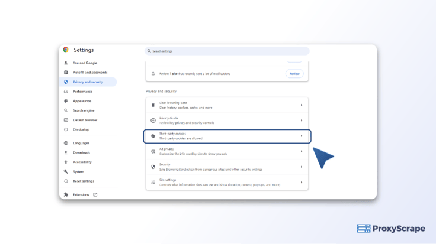This screenshot has width=436, height=244.
Task: Open the Privacy and security section
Action: [x=88, y=82]
